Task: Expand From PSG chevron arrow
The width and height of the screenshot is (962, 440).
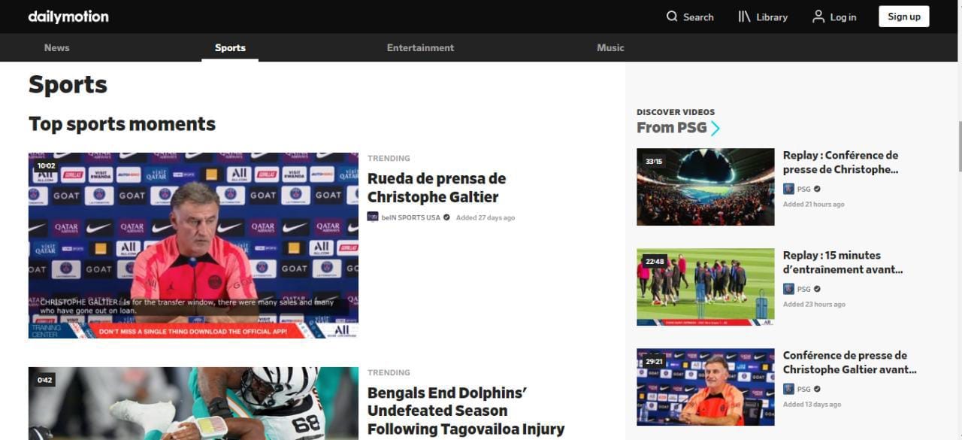Action: (715, 128)
